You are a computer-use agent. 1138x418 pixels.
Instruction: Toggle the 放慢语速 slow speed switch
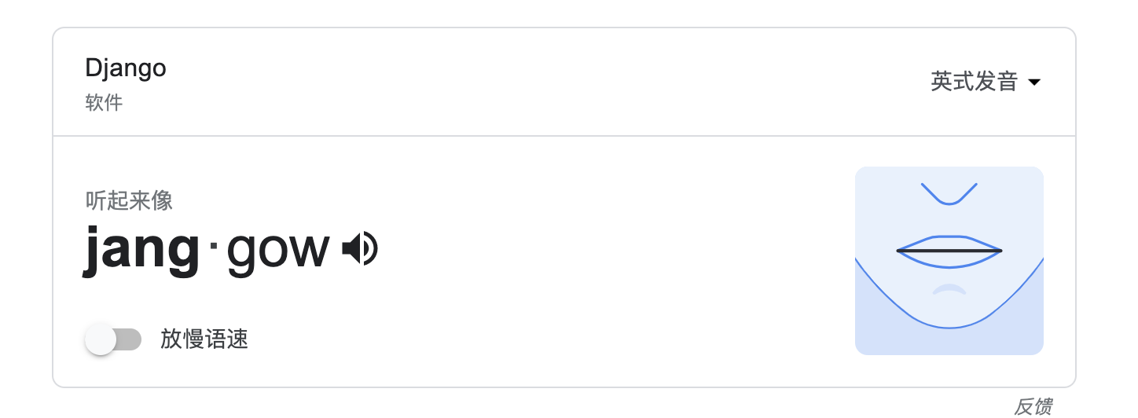pos(113,339)
